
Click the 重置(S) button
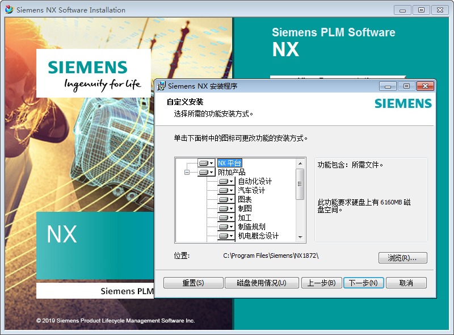pyautogui.click(x=193, y=283)
